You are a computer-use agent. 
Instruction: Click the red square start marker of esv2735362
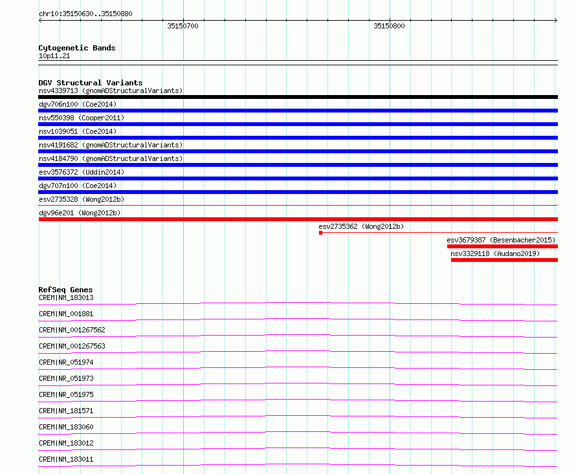[321, 233]
